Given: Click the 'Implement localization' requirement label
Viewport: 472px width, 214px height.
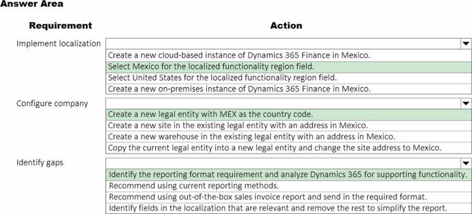Looking at the screenshot, I should click(x=59, y=44).
